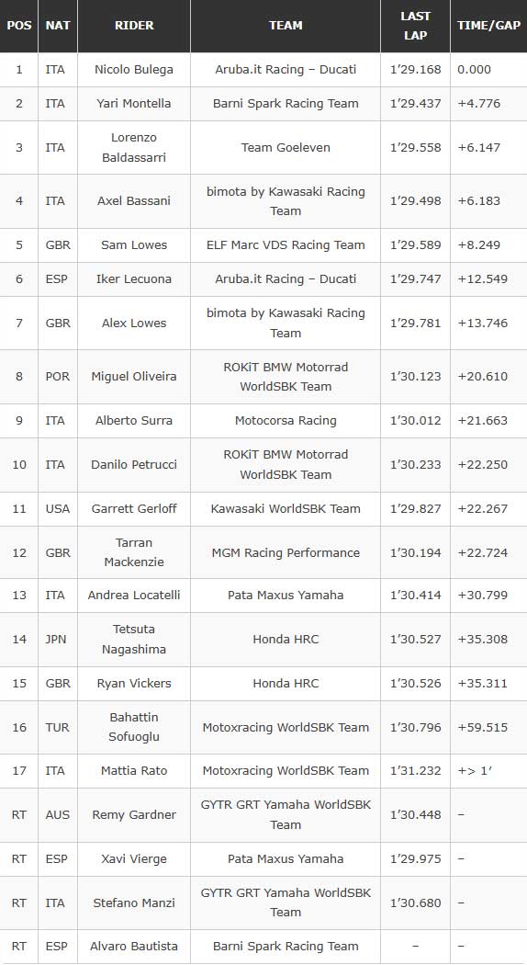Select the ELF Marc VDS Racing Team cell
Image resolution: width=527 pixels, height=965 pixels.
point(286,245)
